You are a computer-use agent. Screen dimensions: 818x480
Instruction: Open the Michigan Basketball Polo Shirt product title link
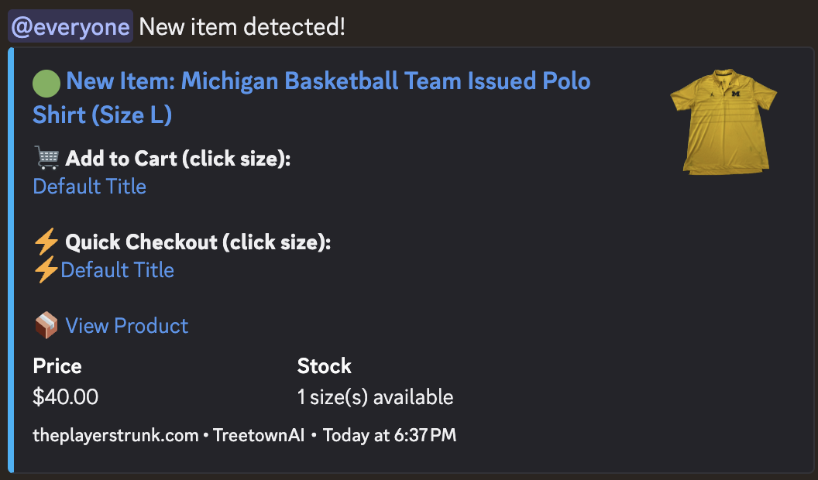(x=310, y=81)
